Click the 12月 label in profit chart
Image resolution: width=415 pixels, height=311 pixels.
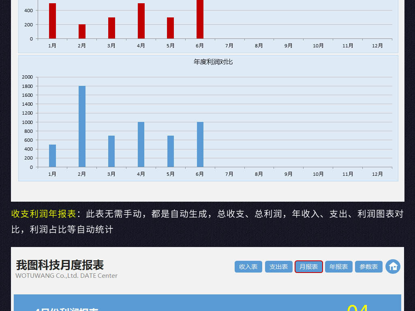(x=377, y=174)
